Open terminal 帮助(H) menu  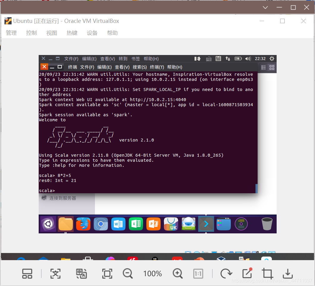(x=175, y=67)
